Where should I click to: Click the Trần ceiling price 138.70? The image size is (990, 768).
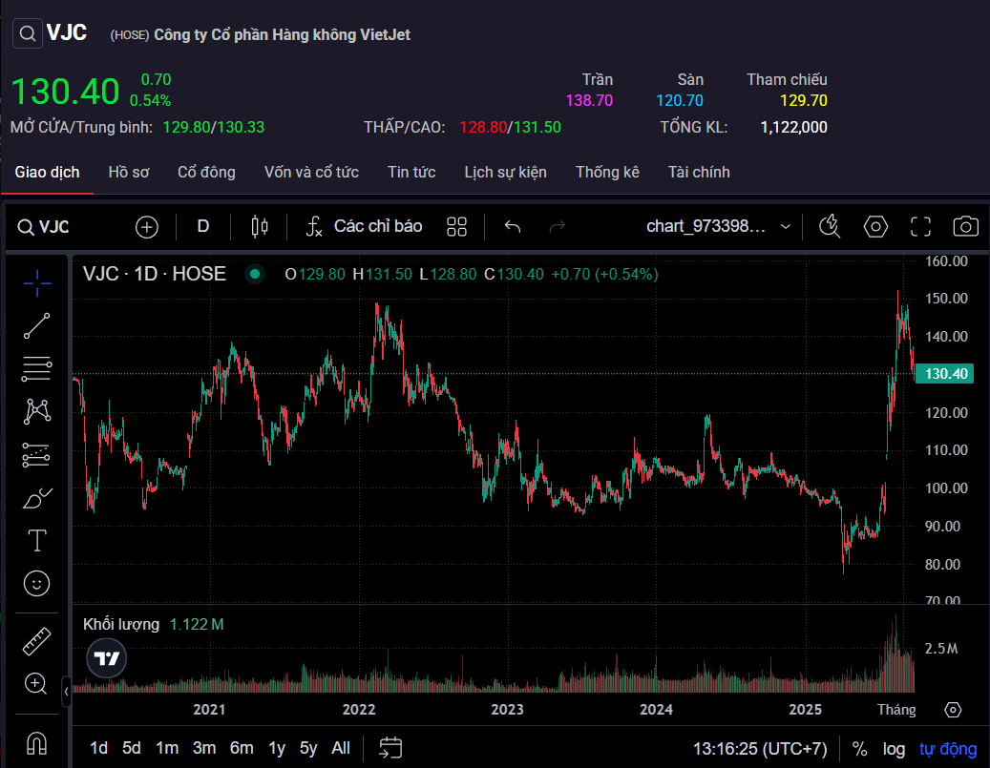coord(589,100)
